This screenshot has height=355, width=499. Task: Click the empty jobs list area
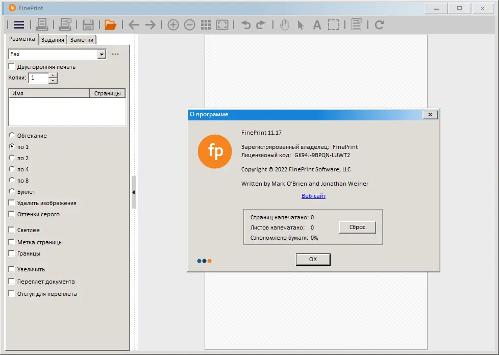pos(67,111)
